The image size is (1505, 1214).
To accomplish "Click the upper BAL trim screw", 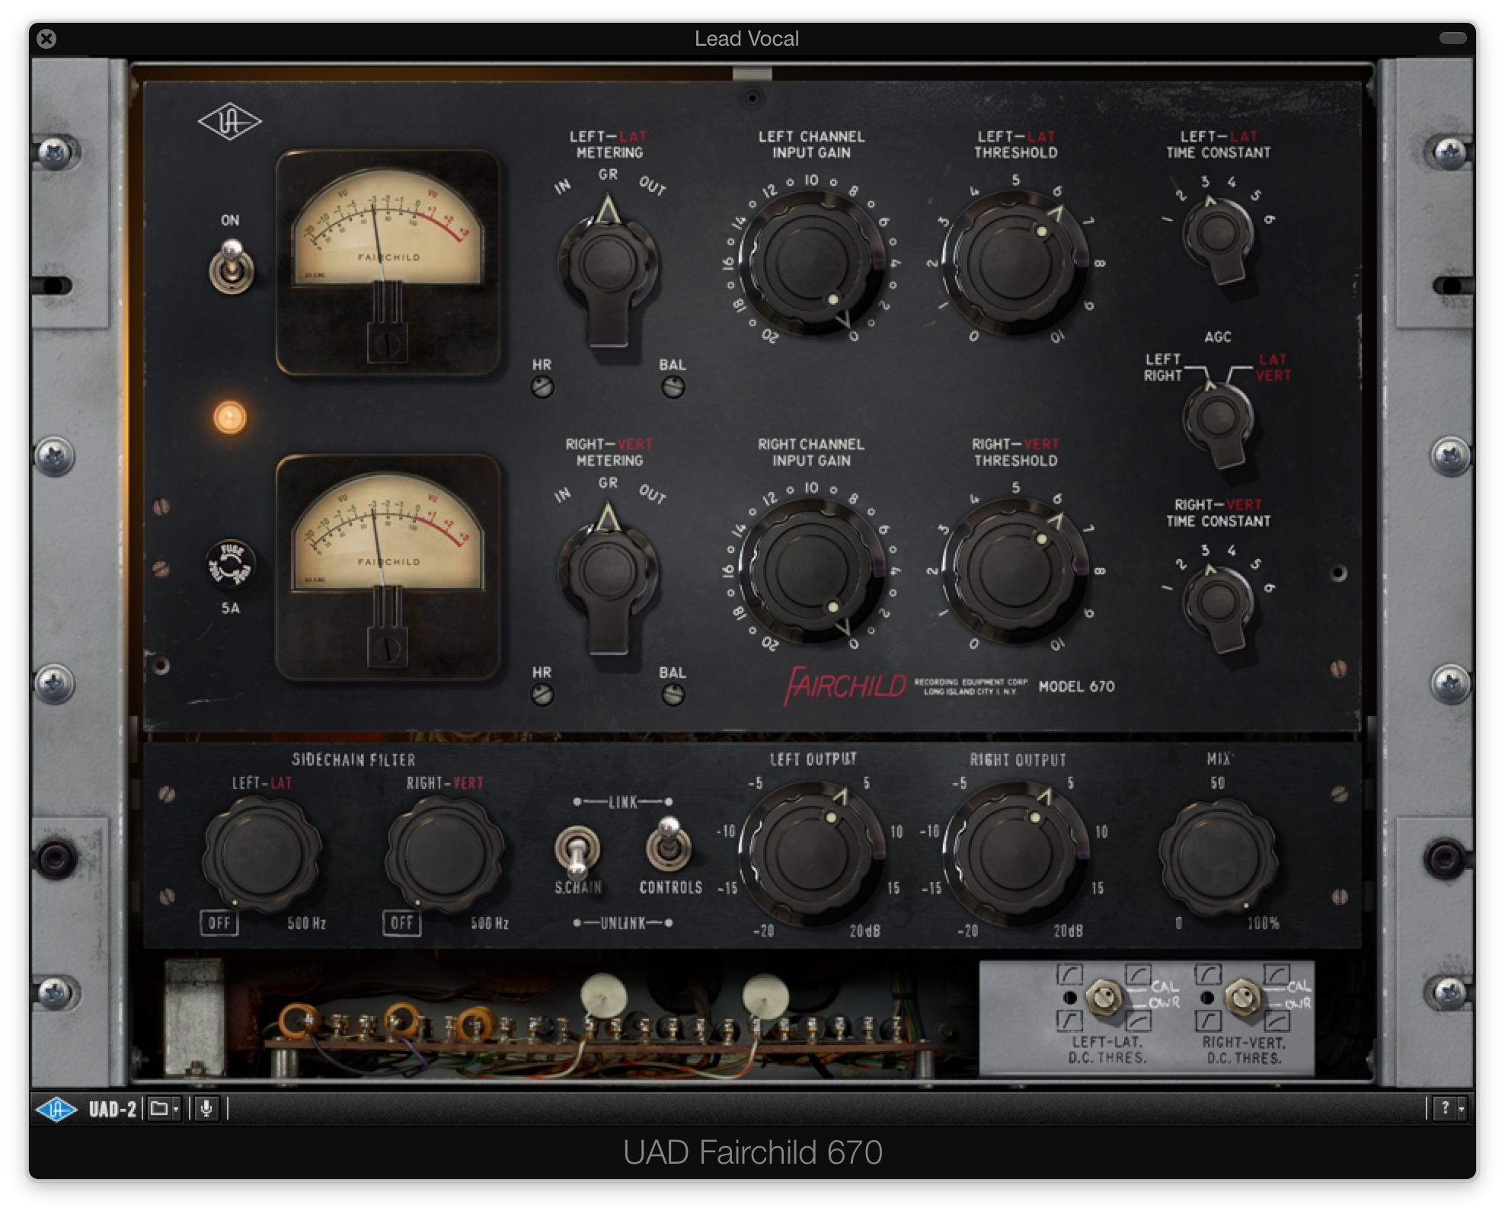I will 673,388.
